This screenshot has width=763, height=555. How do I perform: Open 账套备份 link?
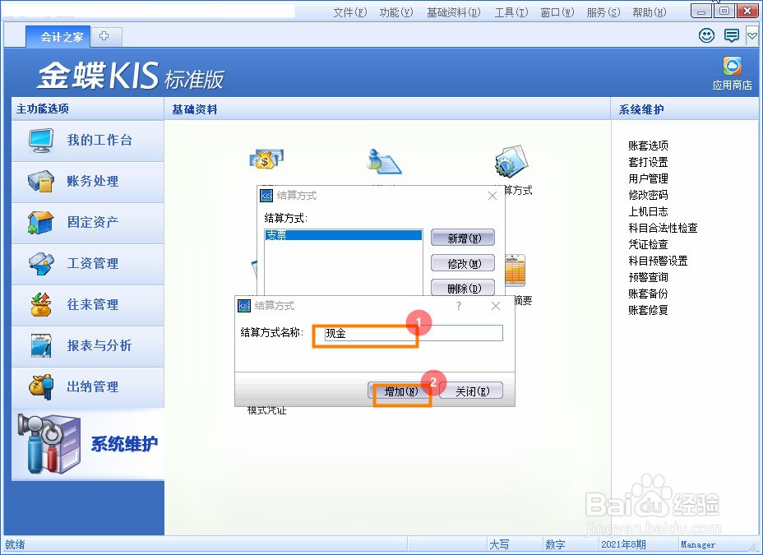[648, 294]
